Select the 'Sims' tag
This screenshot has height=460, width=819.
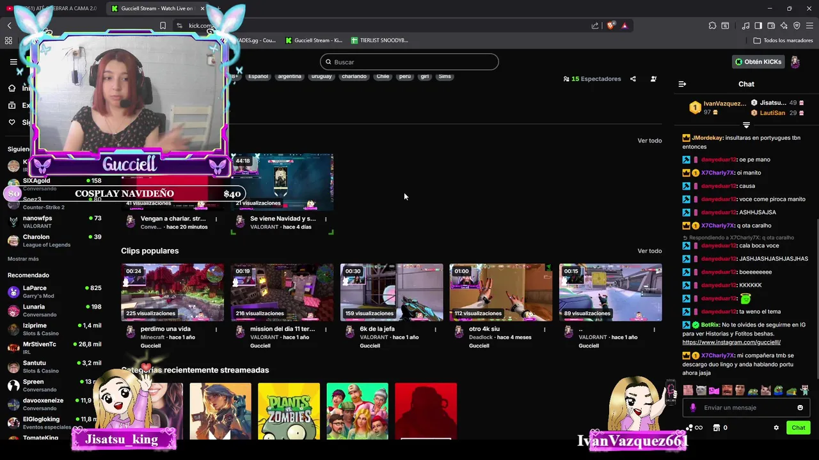[445, 76]
